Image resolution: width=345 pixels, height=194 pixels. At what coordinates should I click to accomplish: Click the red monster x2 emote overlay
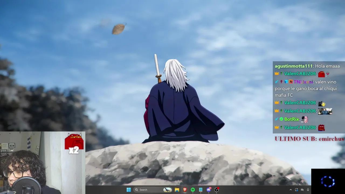click(74, 143)
